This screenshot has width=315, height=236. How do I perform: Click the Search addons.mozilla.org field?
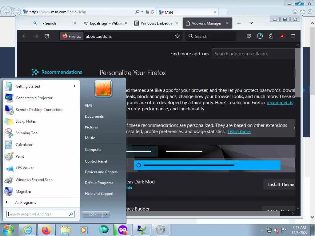point(253,54)
